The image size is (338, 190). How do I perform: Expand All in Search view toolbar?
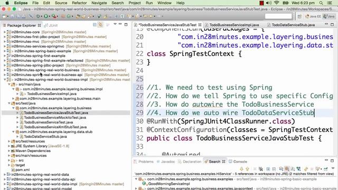pos(268,169)
